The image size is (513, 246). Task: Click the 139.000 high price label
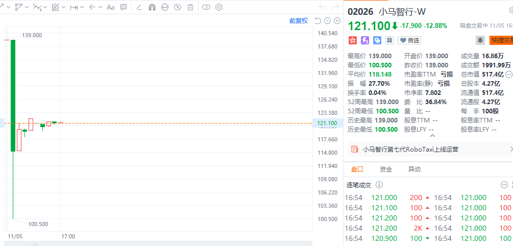pos(32,35)
